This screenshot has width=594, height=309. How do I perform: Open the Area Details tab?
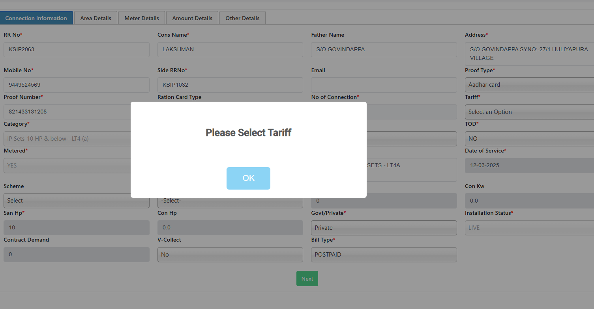(x=96, y=18)
